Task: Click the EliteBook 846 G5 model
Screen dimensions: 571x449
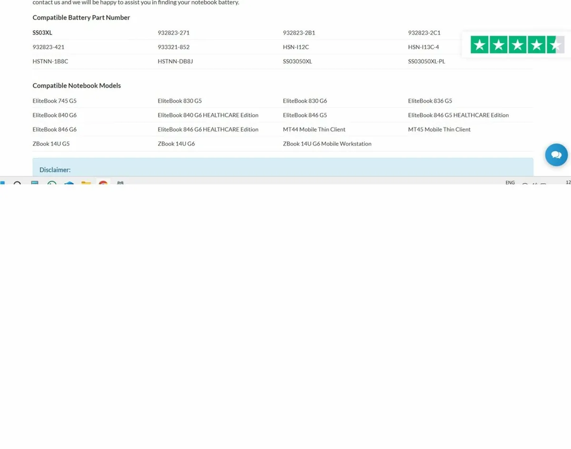Action: pyautogui.click(x=305, y=115)
